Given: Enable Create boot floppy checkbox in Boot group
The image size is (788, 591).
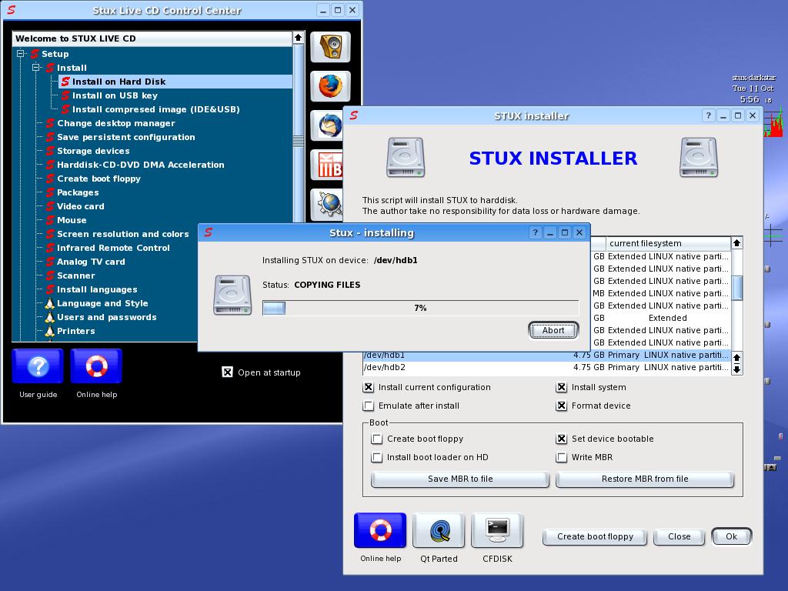Looking at the screenshot, I should click(x=376, y=439).
